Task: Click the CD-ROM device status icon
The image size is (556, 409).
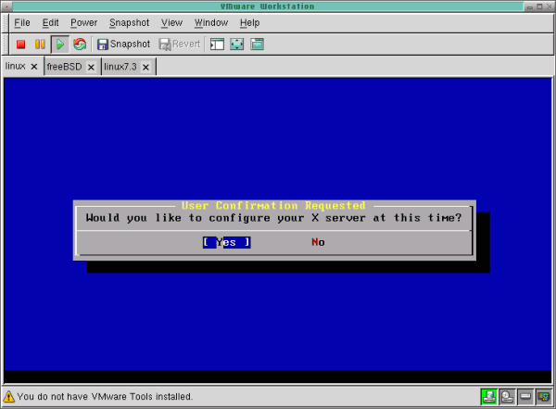Action: pyautogui.click(x=507, y=396)
